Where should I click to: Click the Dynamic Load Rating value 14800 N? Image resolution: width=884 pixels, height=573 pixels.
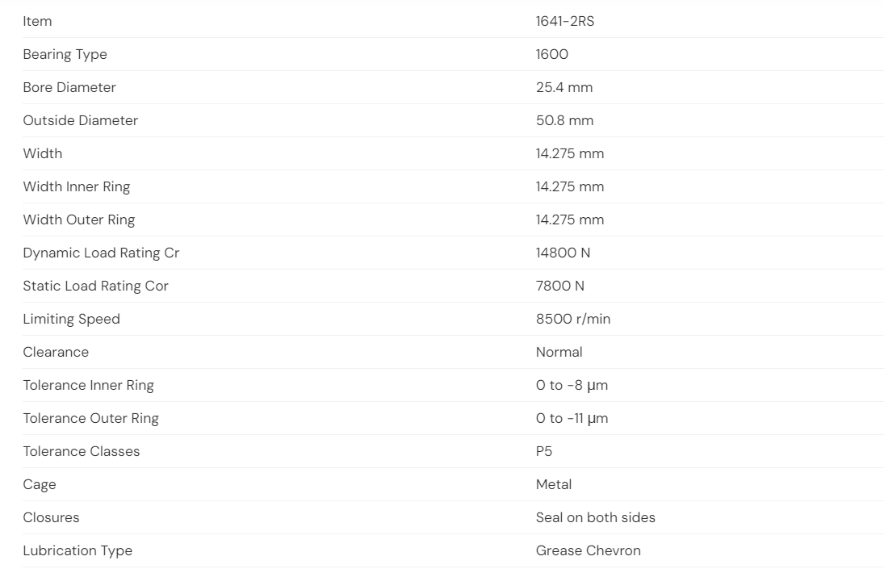[563, 253]
